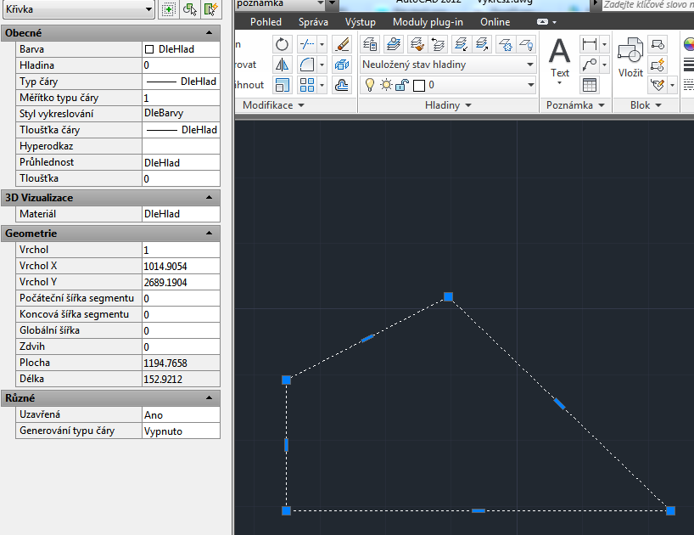
Task: Open the Array tool dropdown arrow
Action: (x=322, y=85)
